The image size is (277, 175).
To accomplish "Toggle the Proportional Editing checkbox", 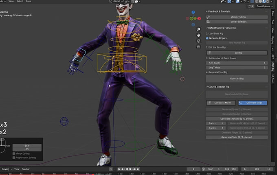I will (x=14, y=158).
